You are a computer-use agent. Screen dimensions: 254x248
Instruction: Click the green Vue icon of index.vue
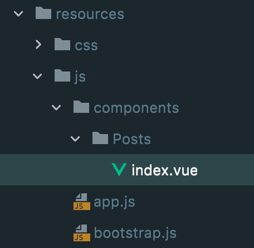pyautogui.click(x=119, y=169)
